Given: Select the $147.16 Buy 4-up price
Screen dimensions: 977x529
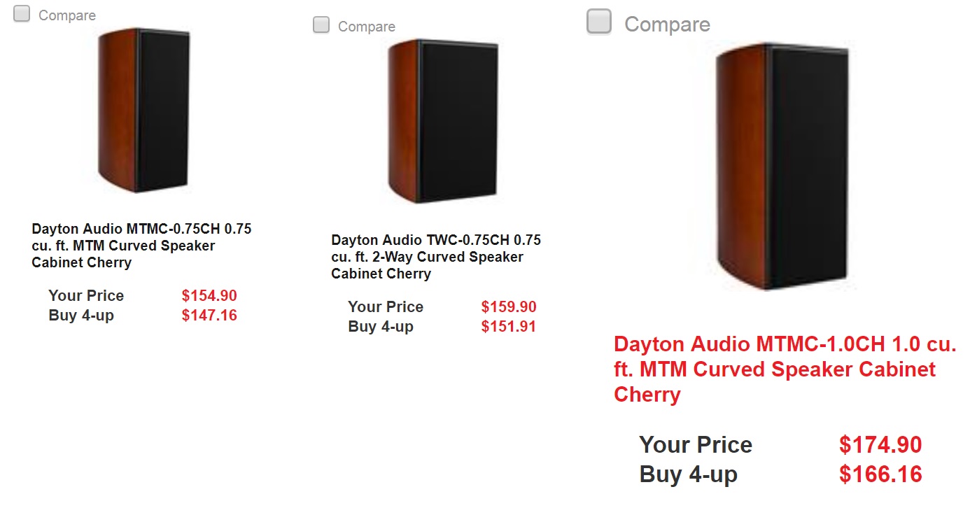Looking at the screenshot, I should point(209,315).
